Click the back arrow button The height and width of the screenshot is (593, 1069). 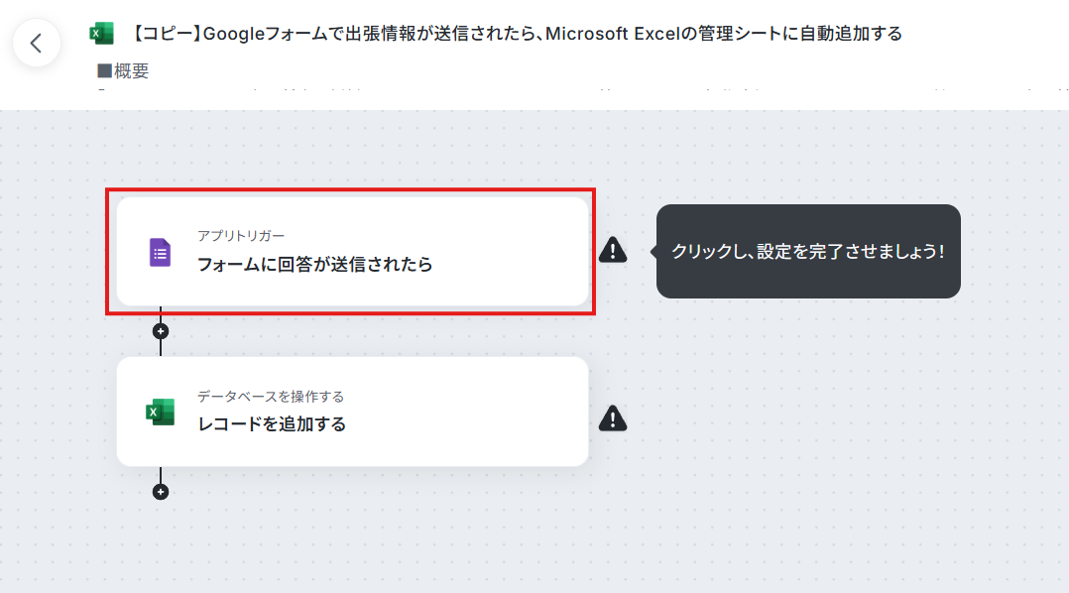pos(37,43)
